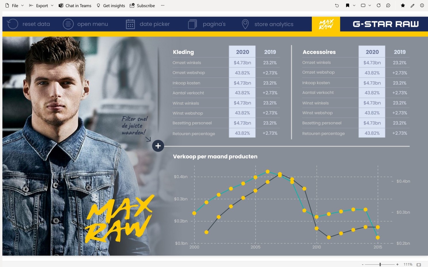This screenshot has width=428, height=267.
Task: Click Omzet webshop row under Kleding
Action: point(226,73)
